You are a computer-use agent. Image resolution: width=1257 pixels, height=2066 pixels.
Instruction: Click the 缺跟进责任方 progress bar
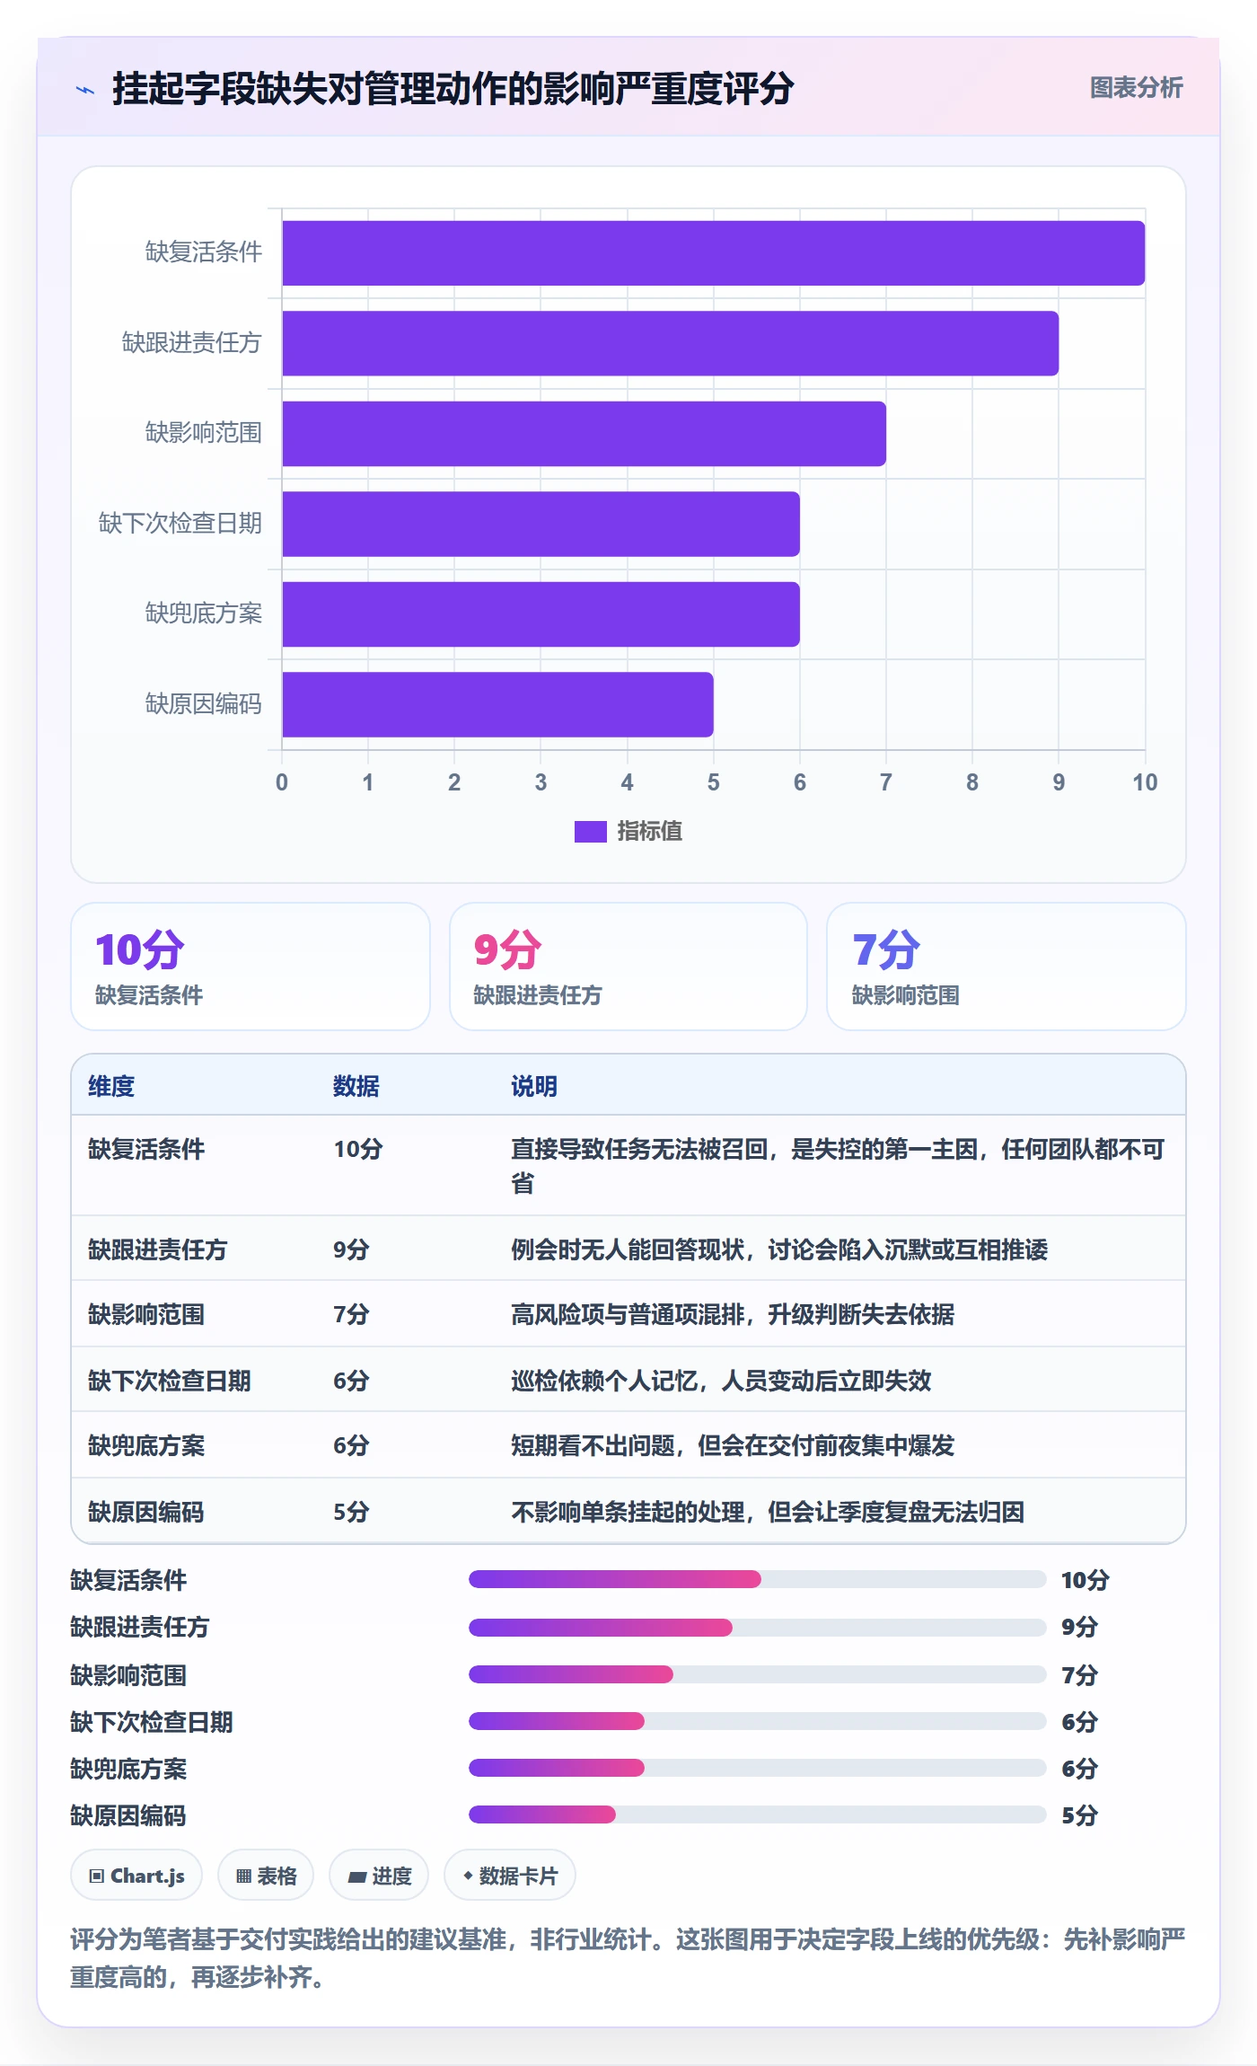click(757, 1627)
